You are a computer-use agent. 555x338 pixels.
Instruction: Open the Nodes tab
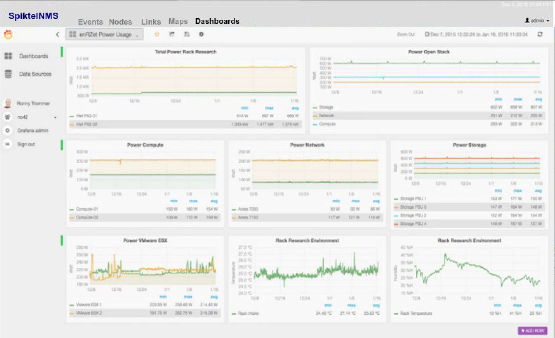click(x=120, y=22)
